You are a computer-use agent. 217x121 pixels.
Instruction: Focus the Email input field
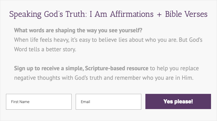click(108, 102)
